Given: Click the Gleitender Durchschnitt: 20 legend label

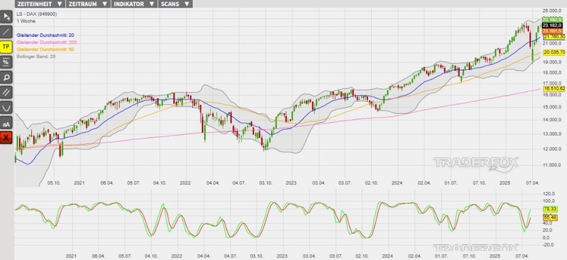Looking at the screenshot, I should pos(46,35).
